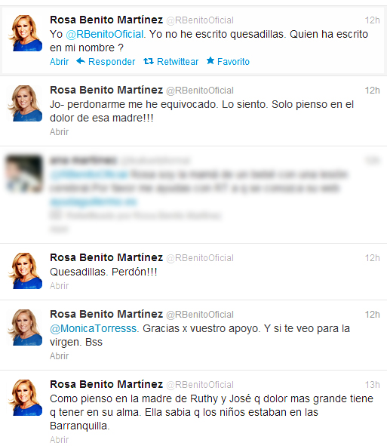Open the avatar on the 'Jo- perdonarme' tweet

25,103
